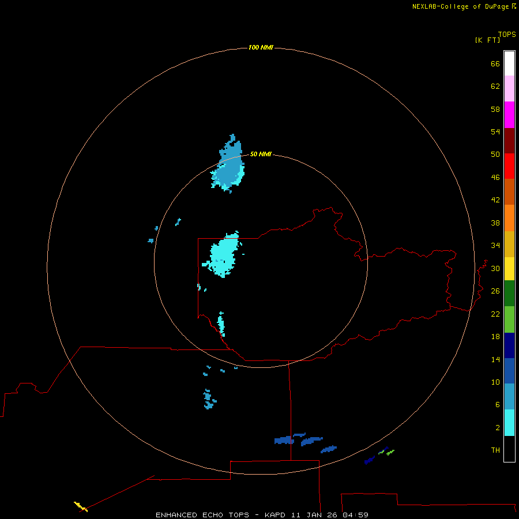
Task: Click the medium sky-blue legend swatch
Action: (x=509, y=397)
